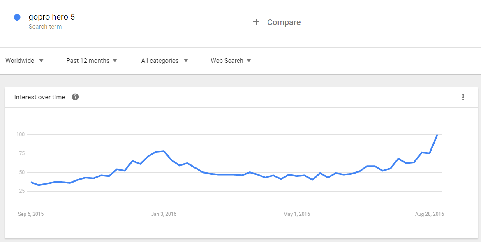
Task: Open the Interest over time help icon
Action: (75, 97)
